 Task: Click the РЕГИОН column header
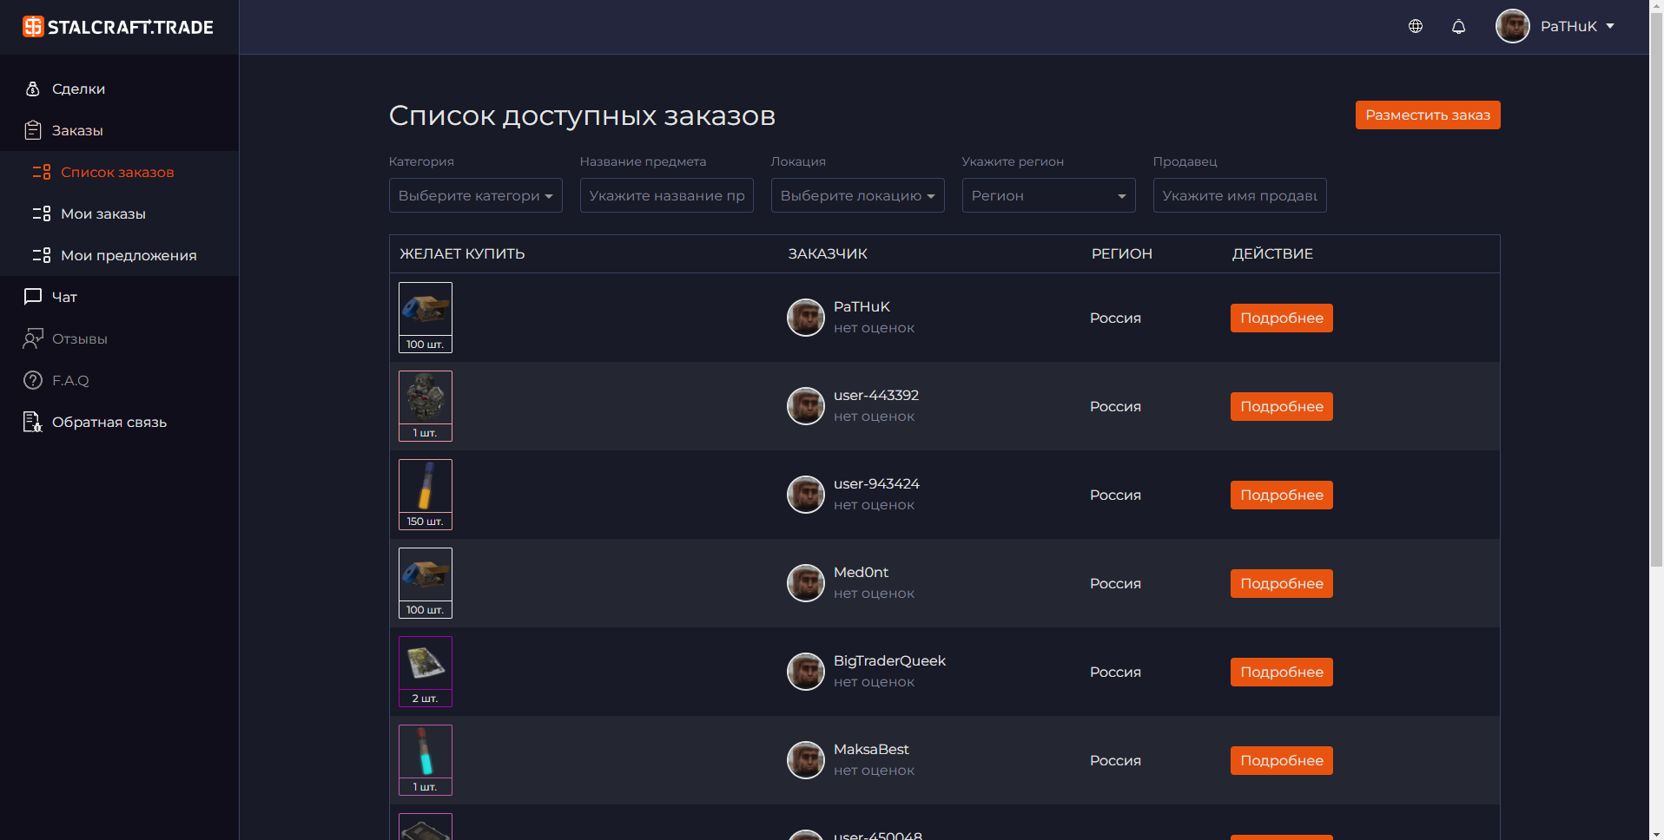pos(1122,253)
